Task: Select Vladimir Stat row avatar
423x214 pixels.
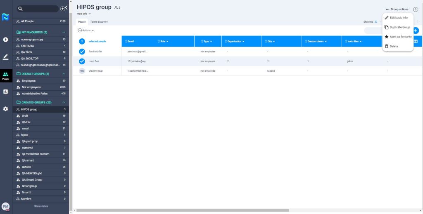Action: (x=82, y=71)
